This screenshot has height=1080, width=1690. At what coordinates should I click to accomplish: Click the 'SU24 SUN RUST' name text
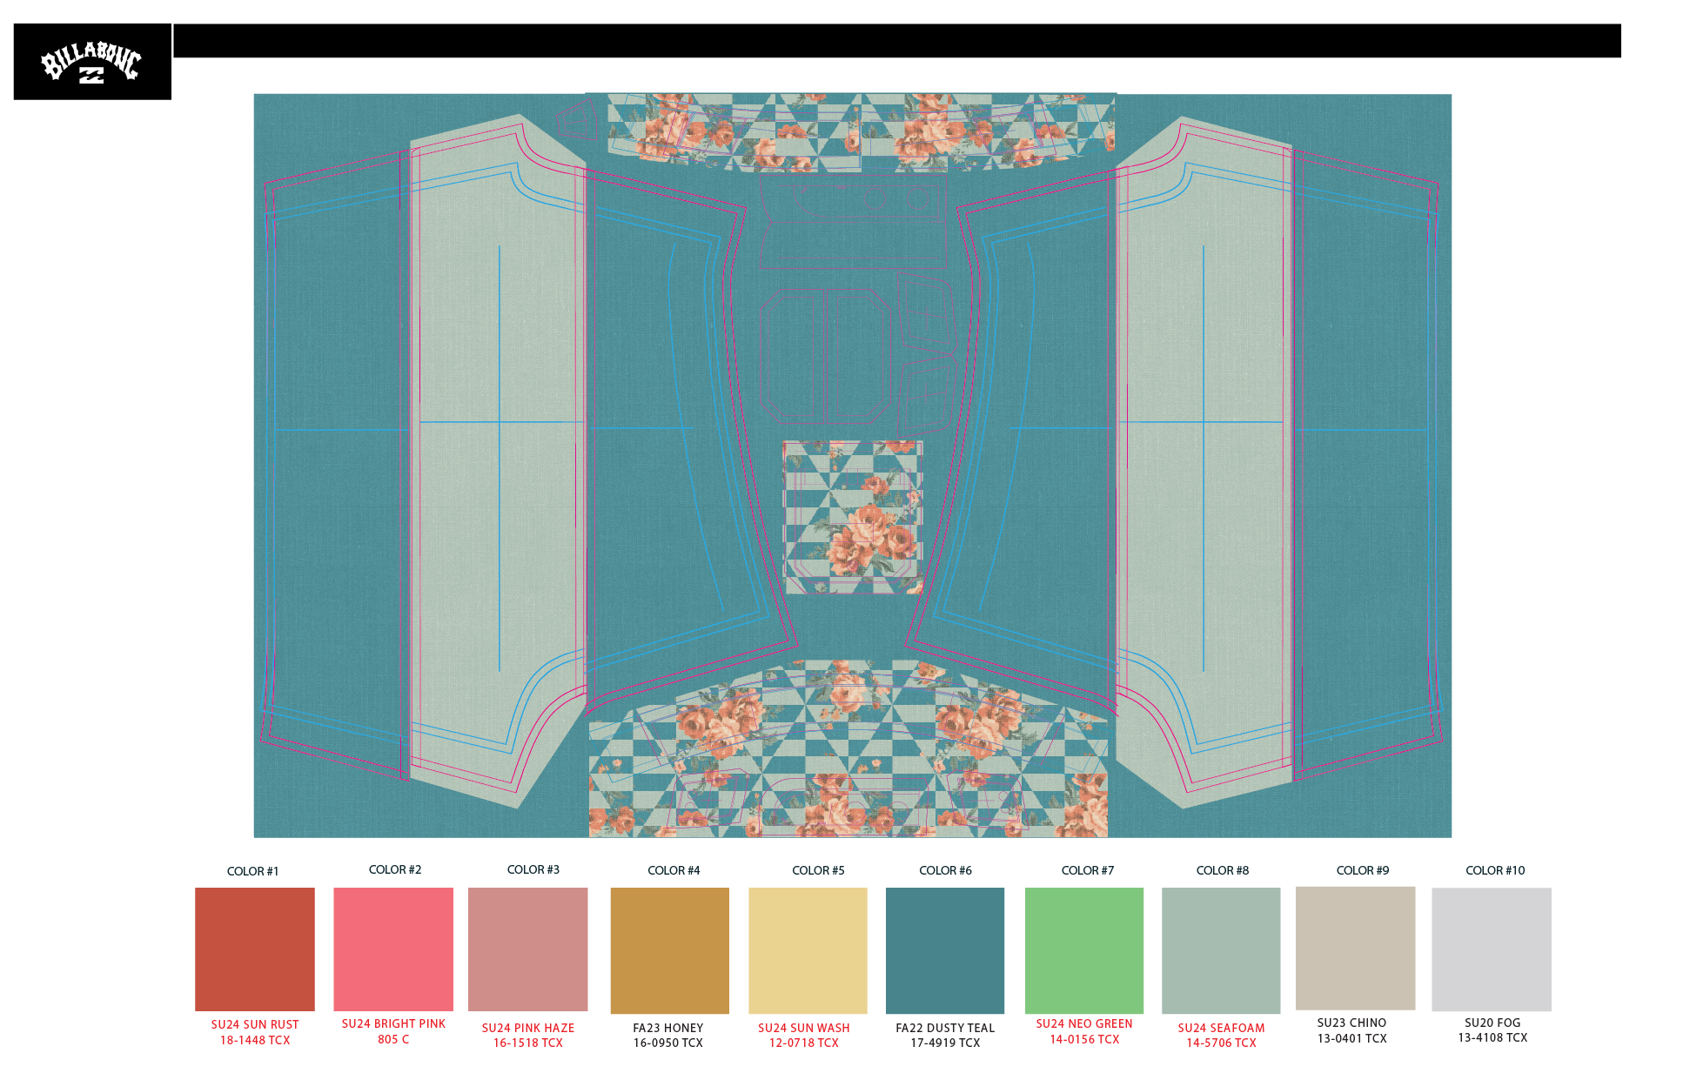click(x=255, y=1024)
